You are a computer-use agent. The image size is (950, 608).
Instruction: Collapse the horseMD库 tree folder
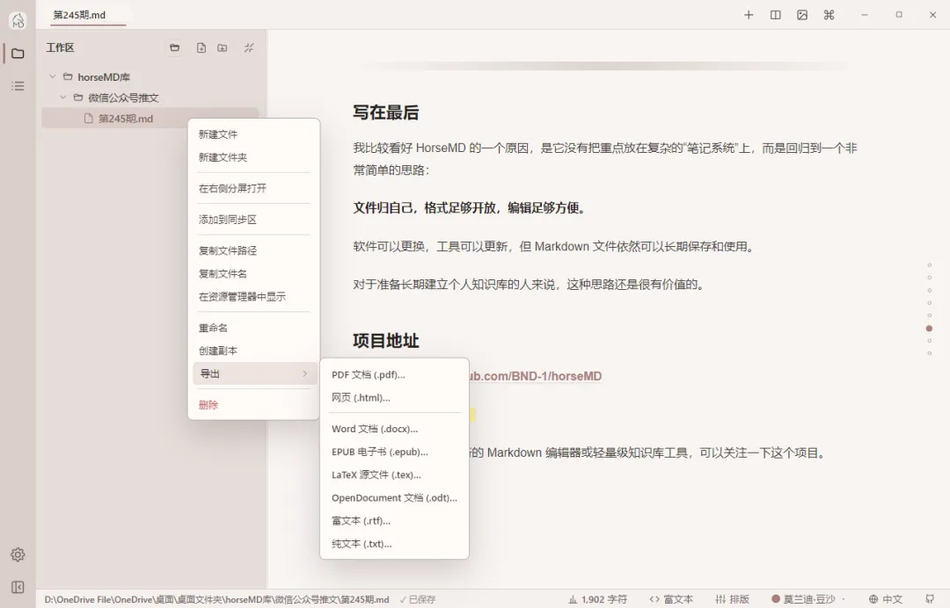click(x=53, y=76)
